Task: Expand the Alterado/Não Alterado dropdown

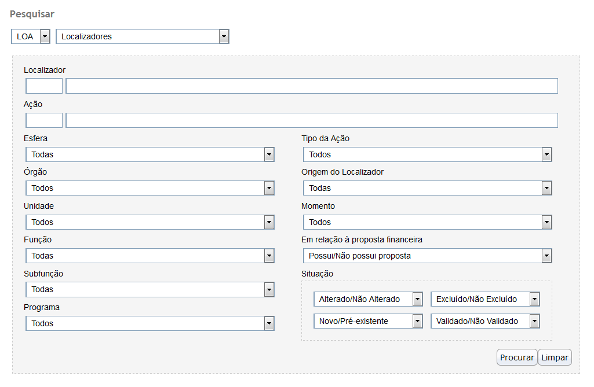Action: point(368,299)
